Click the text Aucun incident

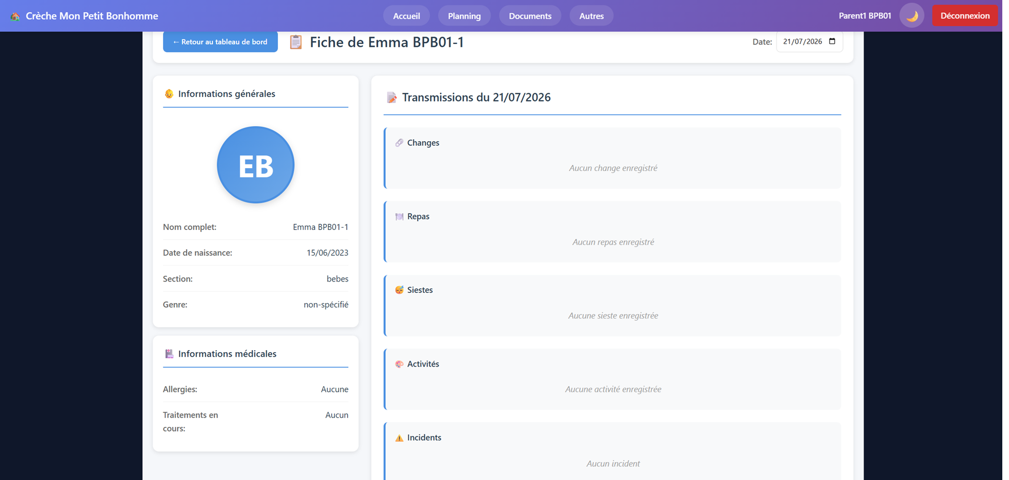[613, 464]
